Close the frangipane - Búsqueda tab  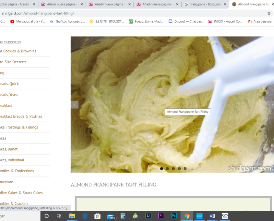(225, 4)
